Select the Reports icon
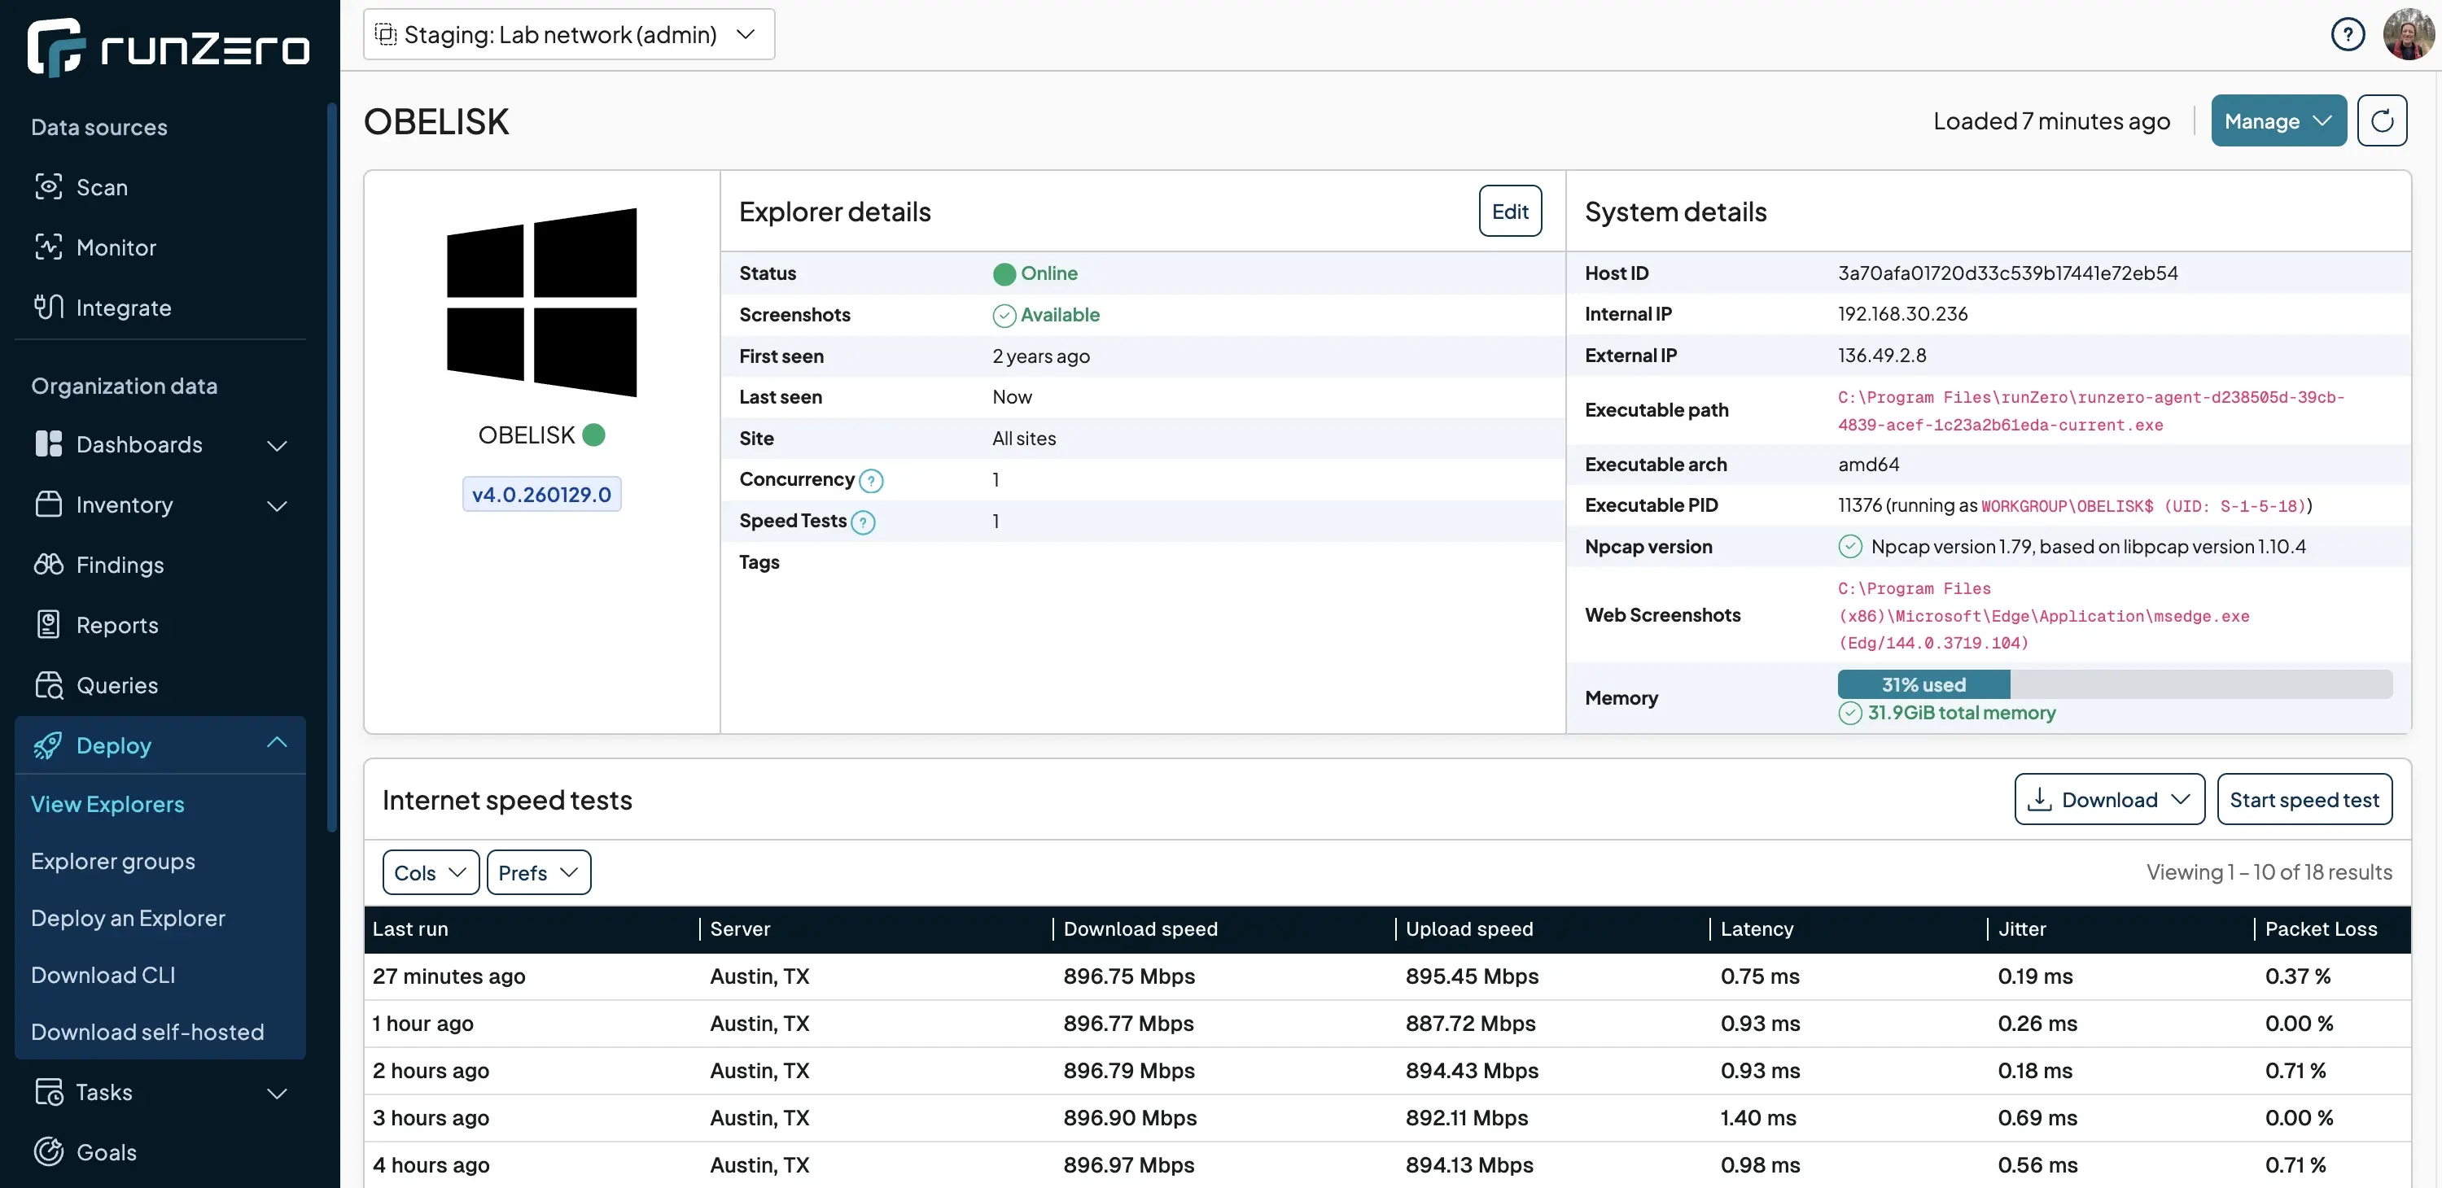The height and width of the screenshot is (1188, 2442). (x=48, y=624)
